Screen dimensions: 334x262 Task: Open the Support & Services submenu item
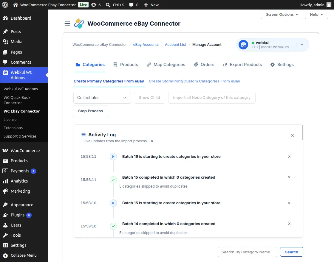(x=20, y=136)
